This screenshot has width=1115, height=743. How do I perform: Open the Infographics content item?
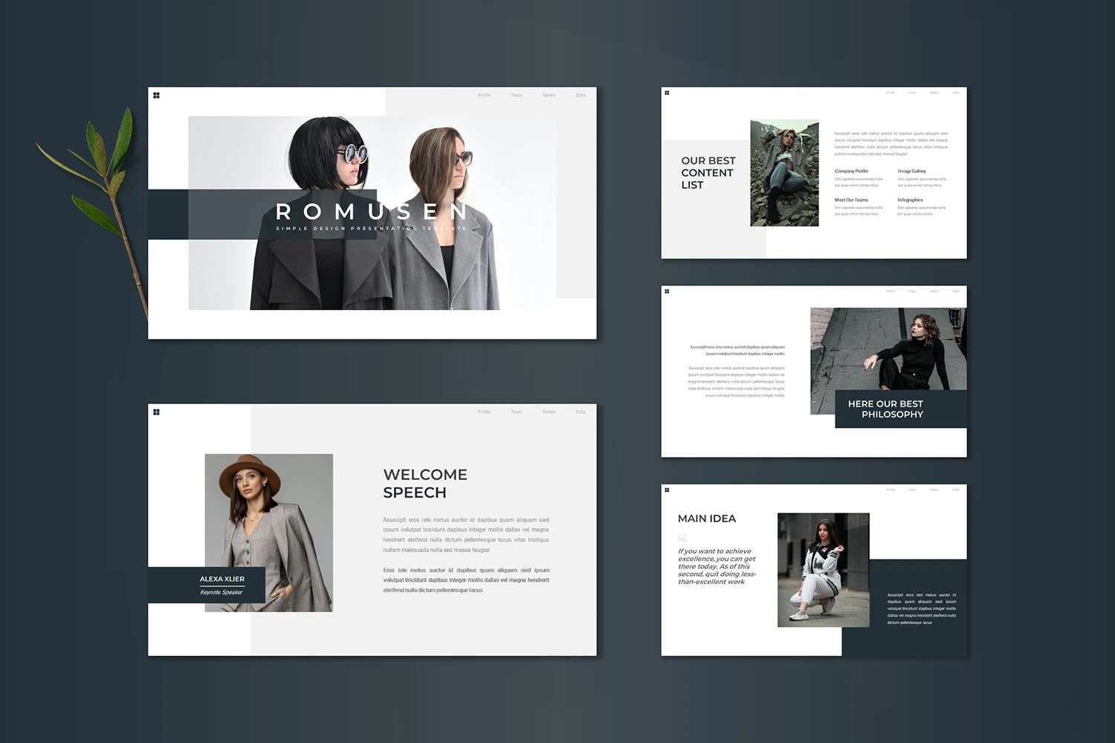pos(910,200)
